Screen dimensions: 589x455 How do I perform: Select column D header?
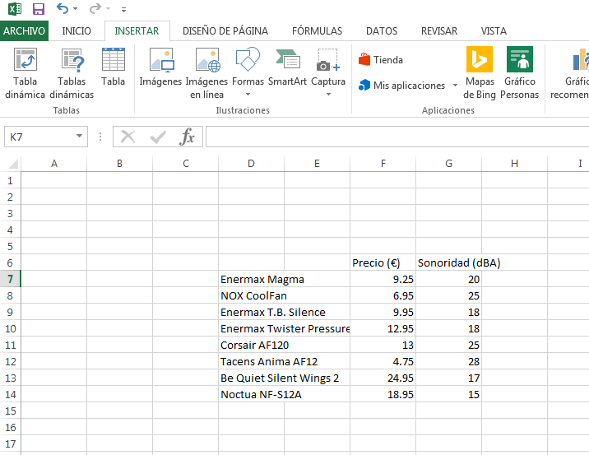click(251, 164)
